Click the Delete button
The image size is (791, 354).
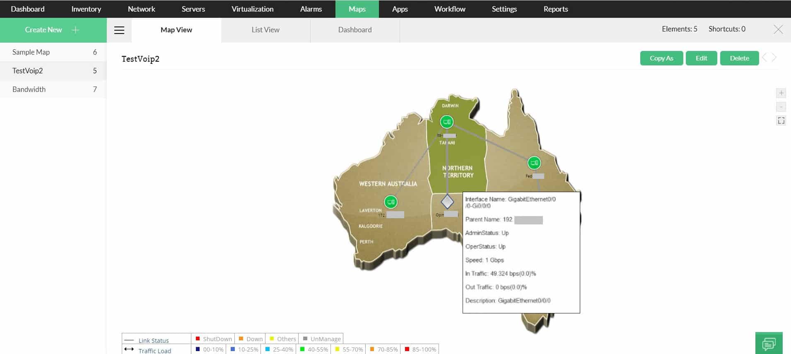pos(739,58)
